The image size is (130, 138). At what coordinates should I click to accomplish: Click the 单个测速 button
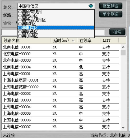[x=111, y=14]
